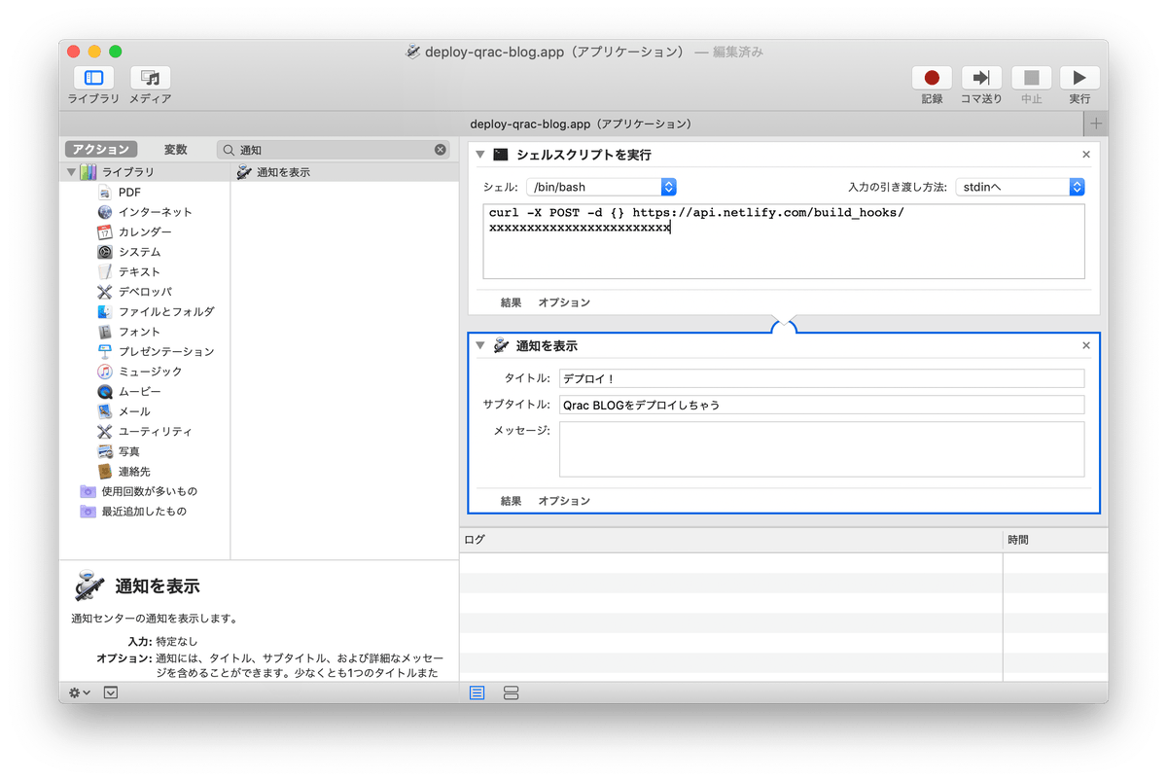The width and height of the screenshot is (1167, 781).
Task: Run the workflow with the 実行 button
Action: [x=1079, y=77]
